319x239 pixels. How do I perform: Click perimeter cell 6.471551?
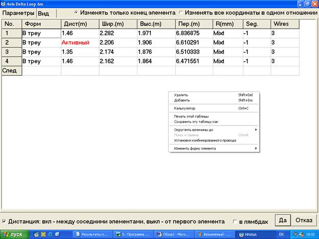click(194, 61)
